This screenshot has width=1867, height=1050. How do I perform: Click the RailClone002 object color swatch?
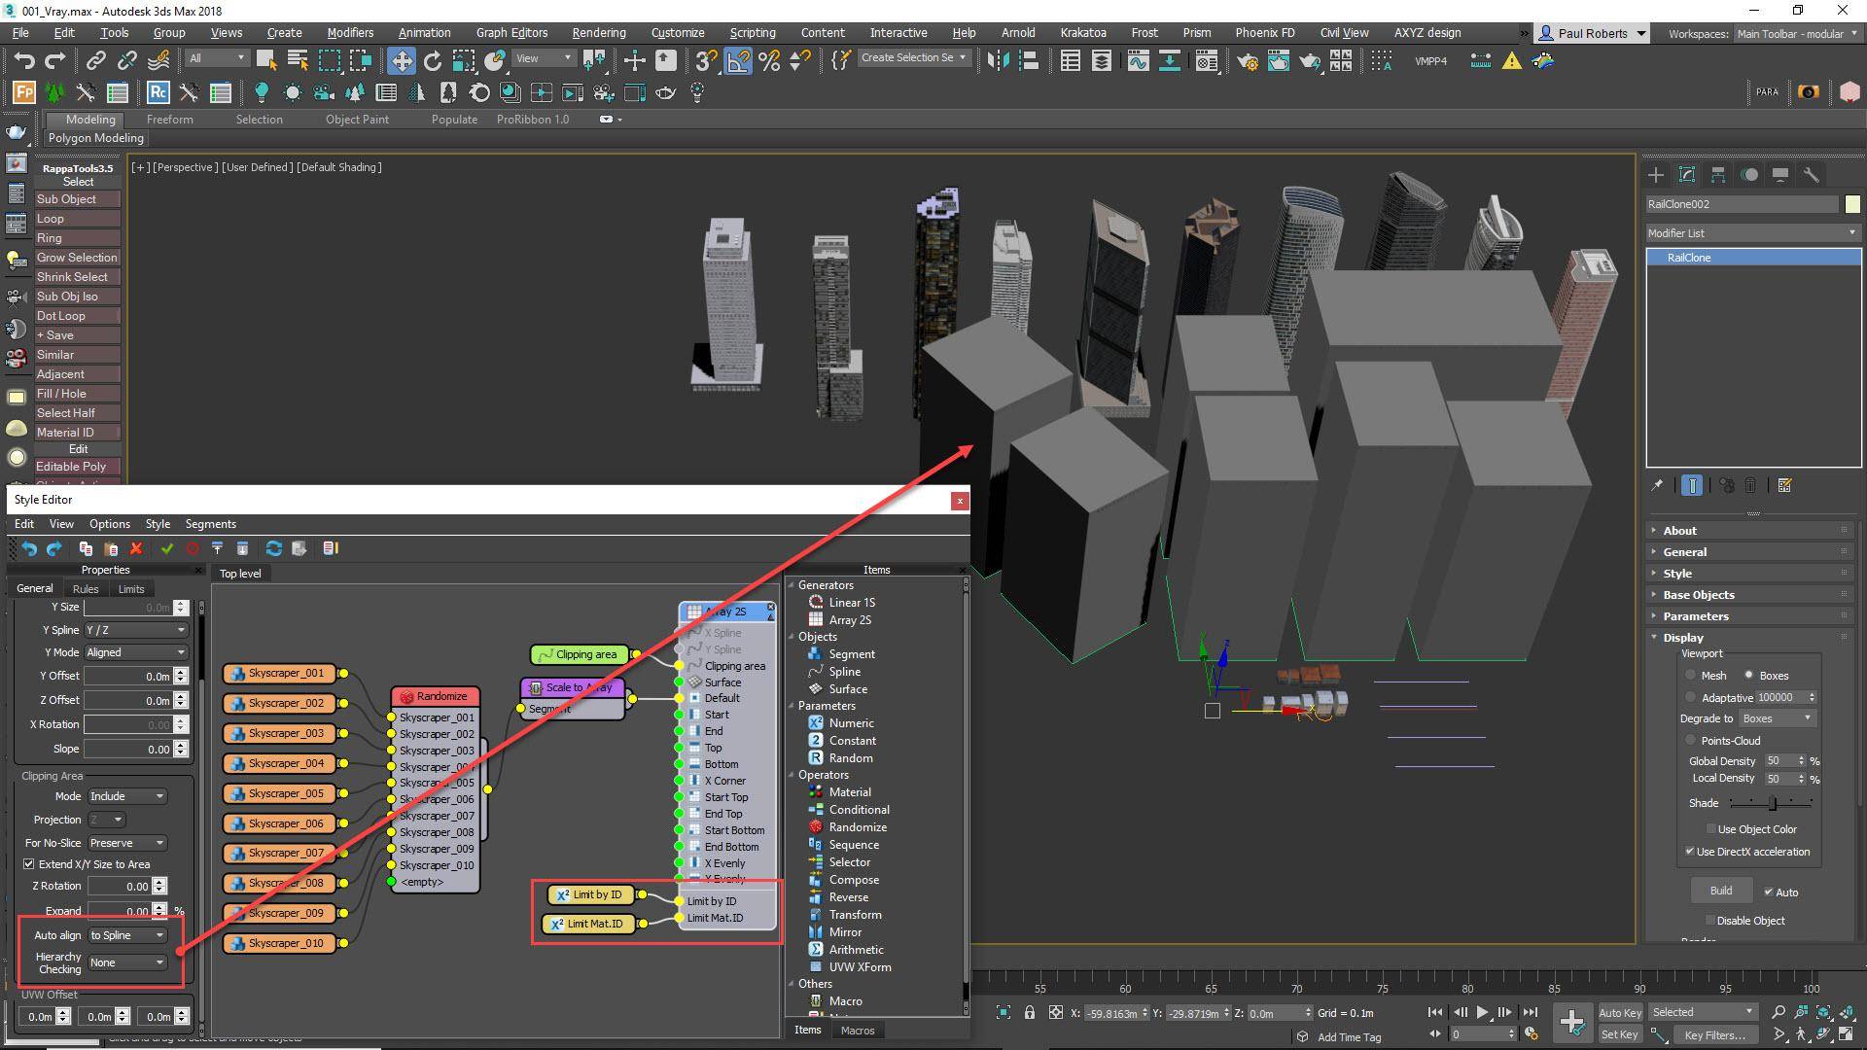[x=1852, y=204]
